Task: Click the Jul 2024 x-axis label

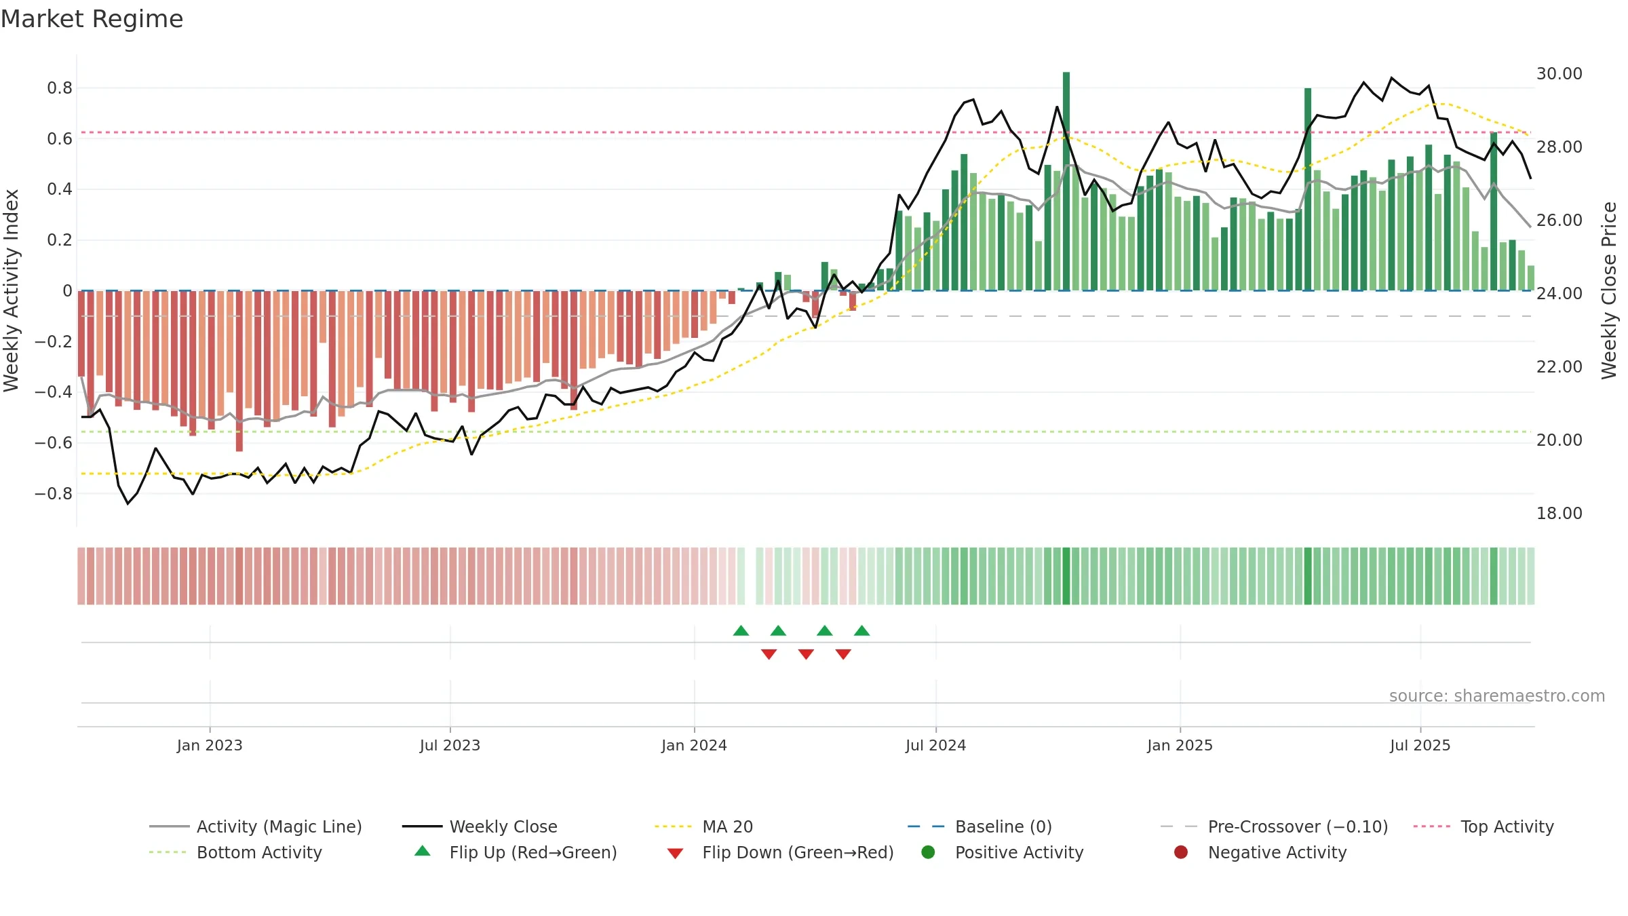Action: [935, 745]
